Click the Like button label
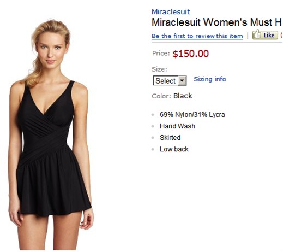Viewport: 283px width, 252px height. click(269, 35)
